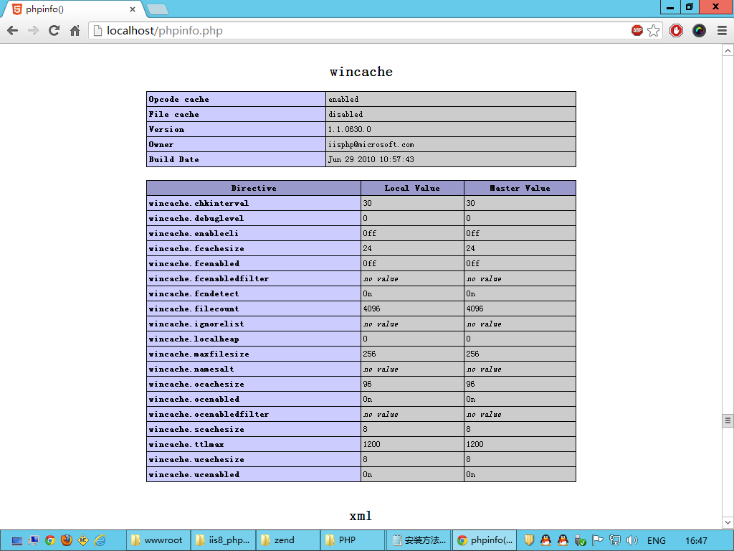Select the wincache.ocachesize directive name
The width and height of the screenshot is (734, 551).
point(196,385)
